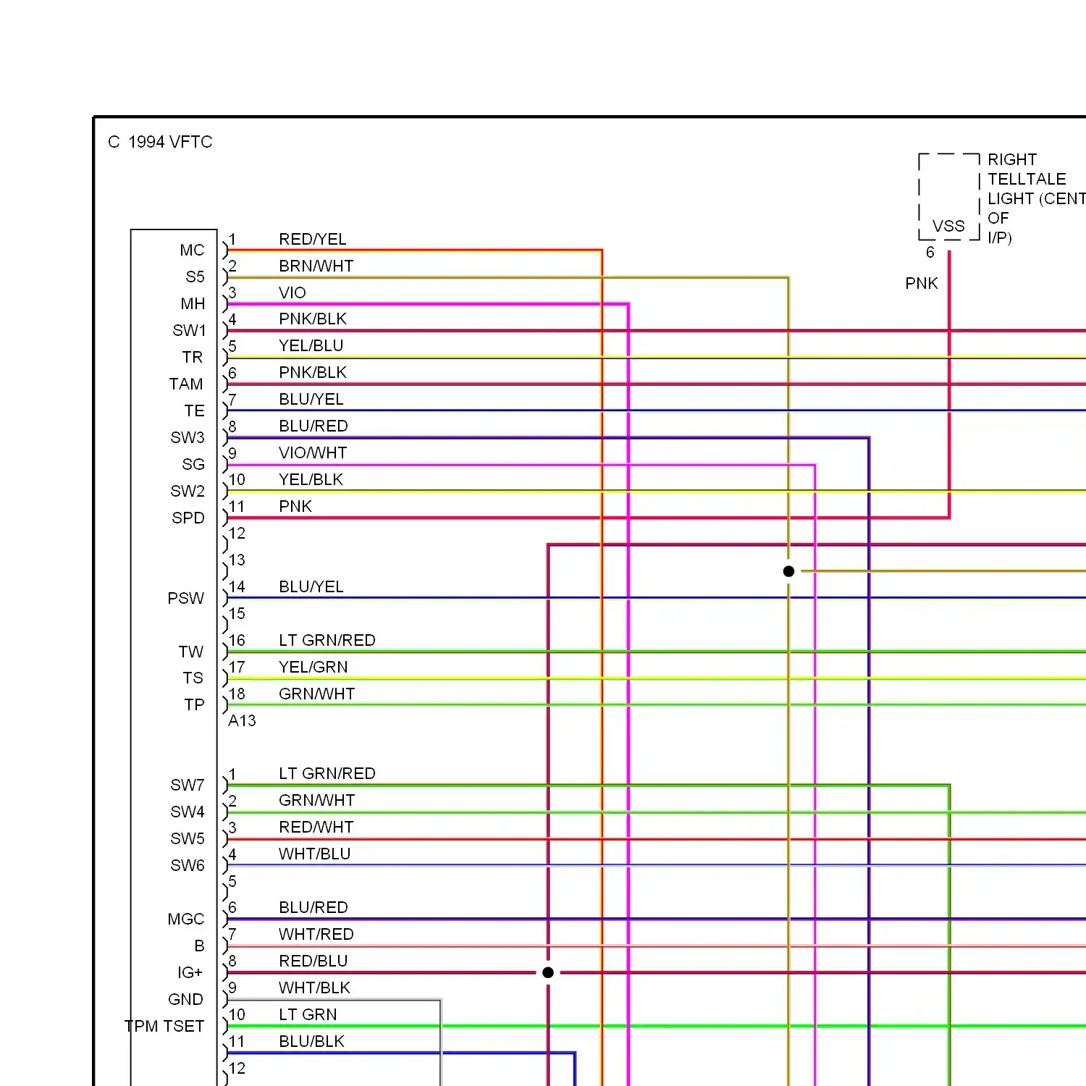
Task: Click the PNK label at SPD pin 11
Action: click(x=295, y=506)
